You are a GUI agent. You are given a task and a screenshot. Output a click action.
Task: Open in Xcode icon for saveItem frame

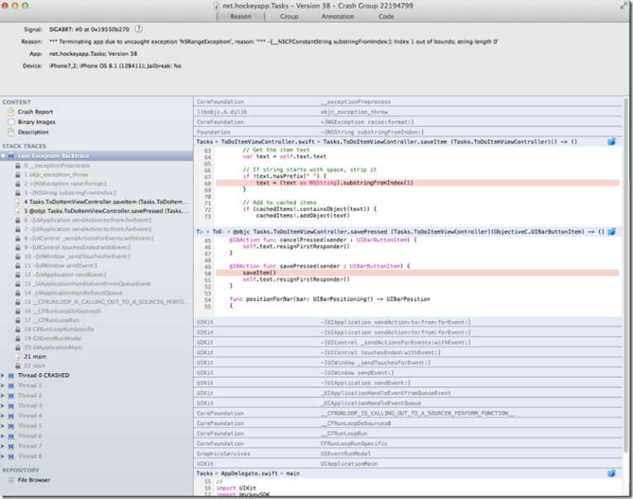(x=612, y=142)
